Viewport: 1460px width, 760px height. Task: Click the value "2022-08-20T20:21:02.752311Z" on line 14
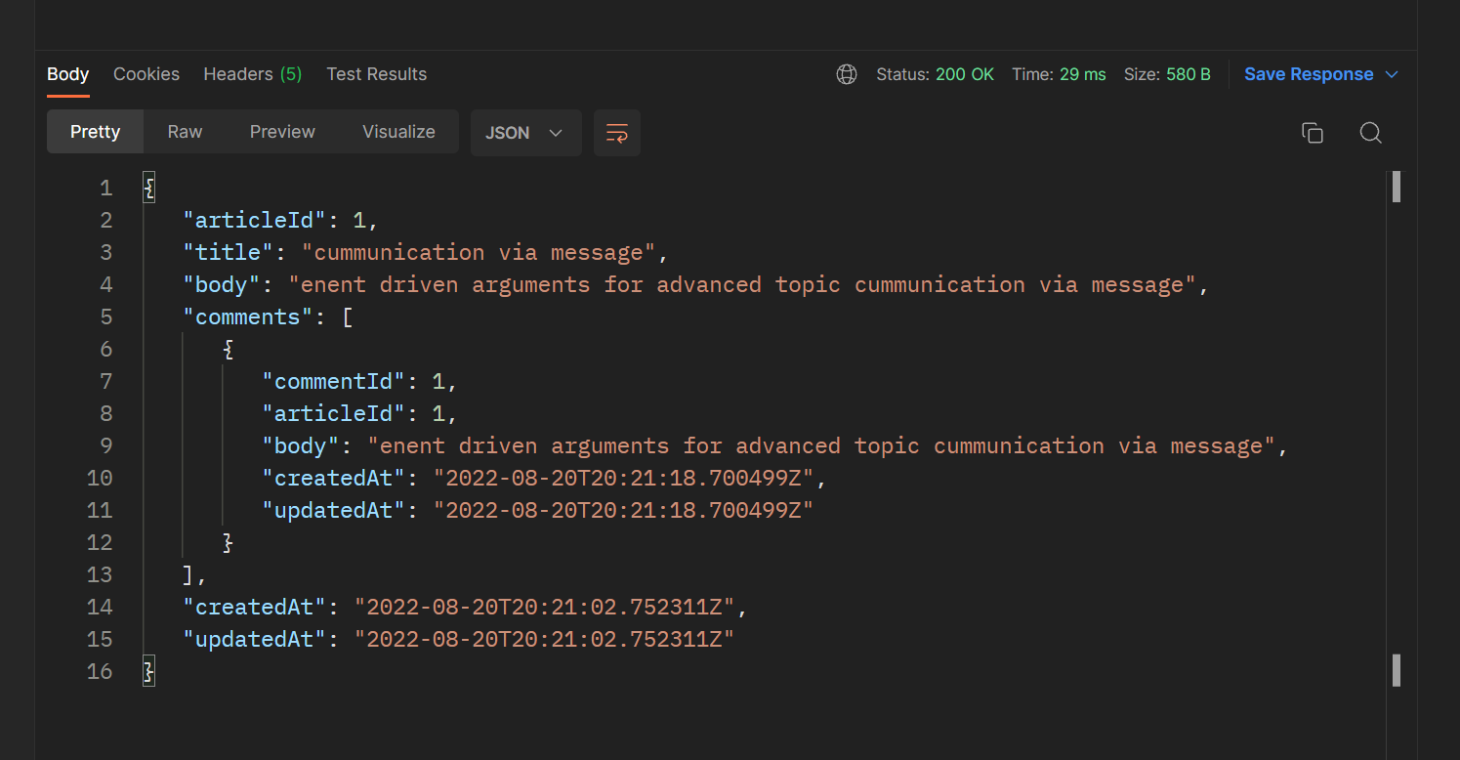coord(544,607)
